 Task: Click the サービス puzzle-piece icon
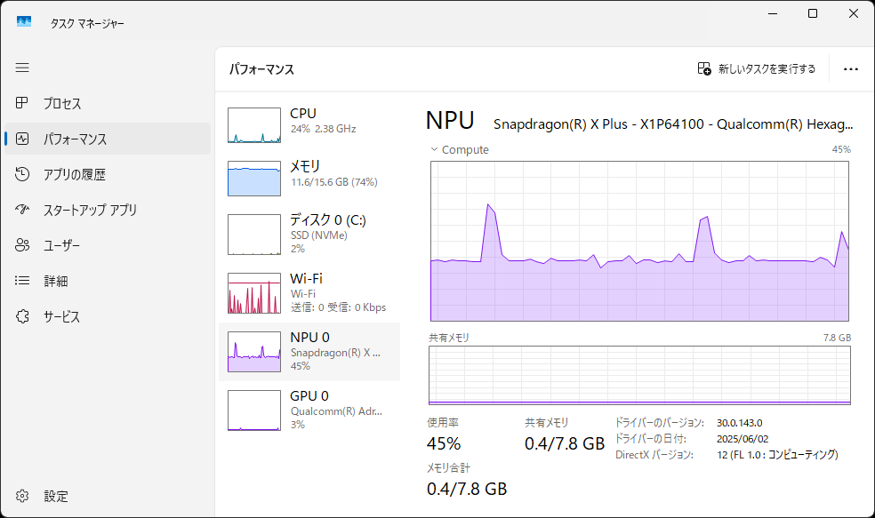[23, 316]
